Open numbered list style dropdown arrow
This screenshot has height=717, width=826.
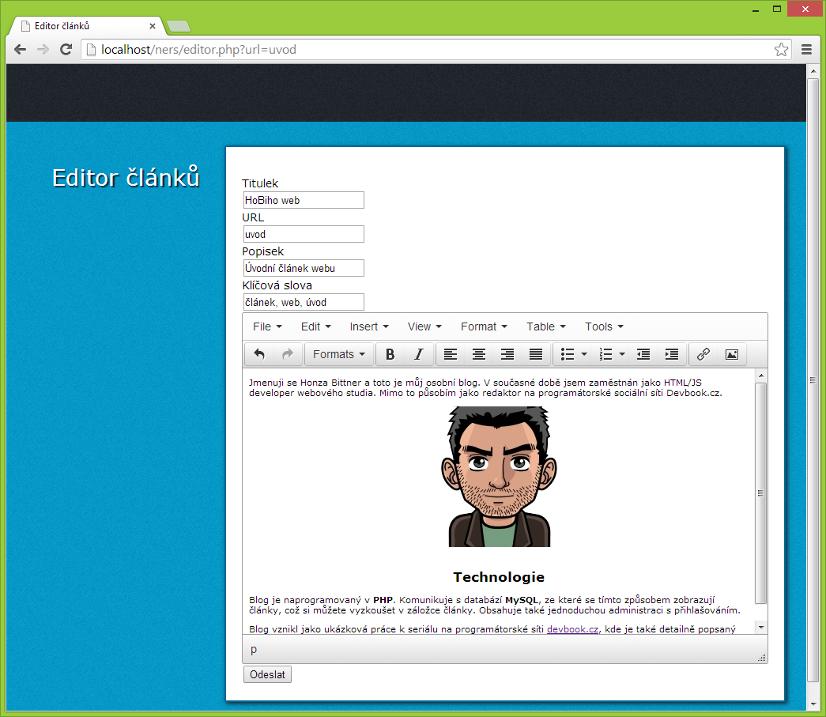pos(623,354)
